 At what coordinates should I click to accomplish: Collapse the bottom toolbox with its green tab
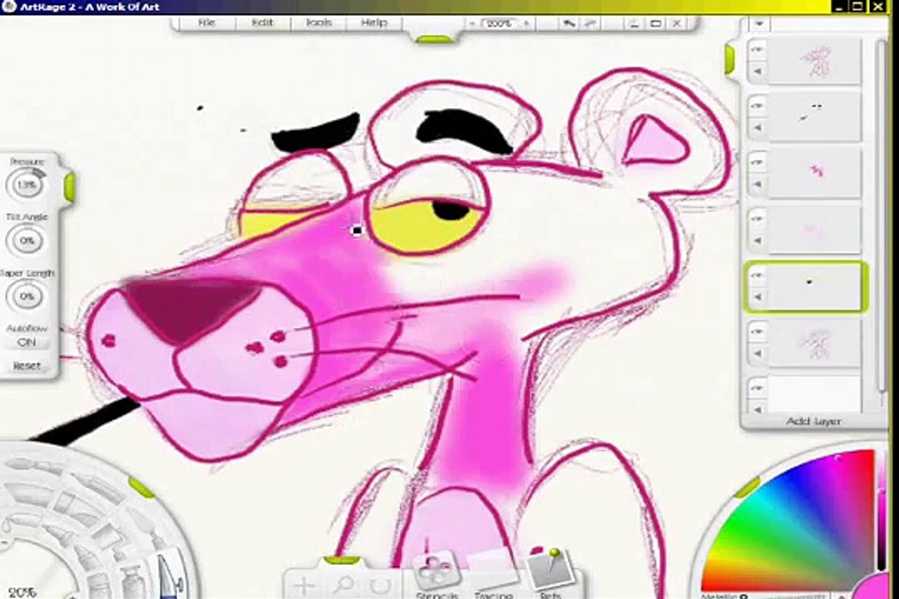[x=343, y=559]
